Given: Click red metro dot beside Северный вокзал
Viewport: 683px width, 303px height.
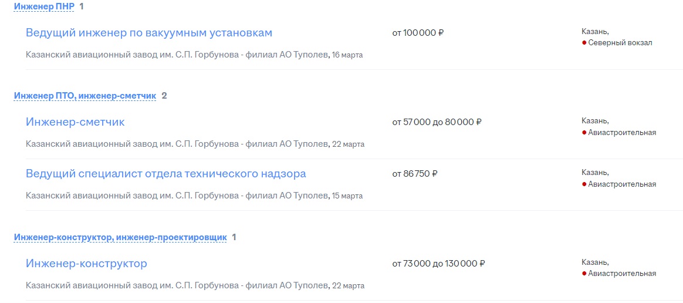Looking at the screenshot, I should (584, 43).
